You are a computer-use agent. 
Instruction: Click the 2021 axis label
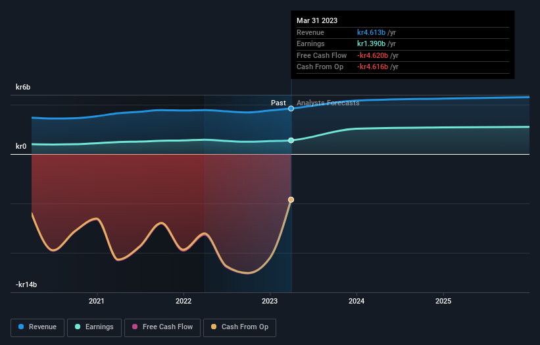pyautogui.click(x=97, y=301)
